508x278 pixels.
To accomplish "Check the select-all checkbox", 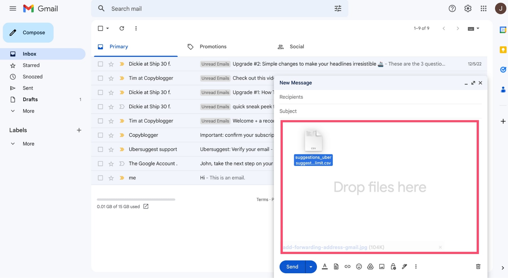I will 100,28.
